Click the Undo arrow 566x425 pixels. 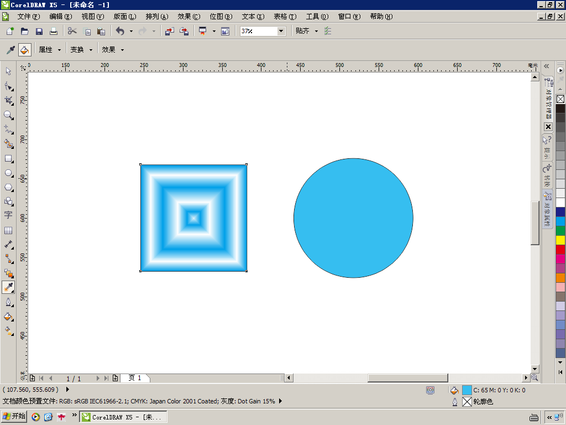click(x=120, y=31)
